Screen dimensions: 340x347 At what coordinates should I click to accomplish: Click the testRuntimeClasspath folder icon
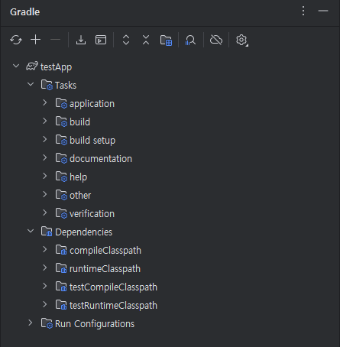pos(61,305)
